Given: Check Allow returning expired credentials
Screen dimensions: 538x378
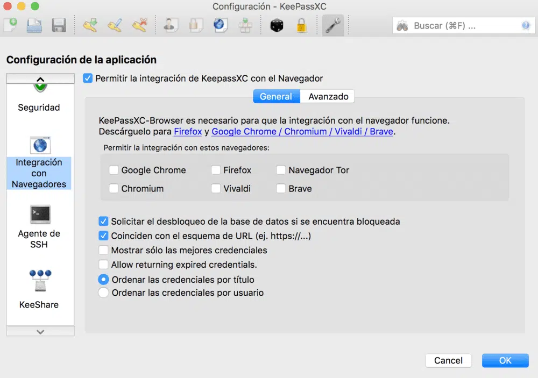Looking at the screenshot, I should click(x=103, y=265).
